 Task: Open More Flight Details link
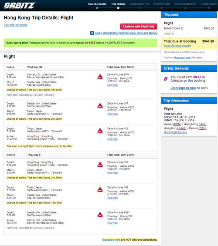coord(175,132)
